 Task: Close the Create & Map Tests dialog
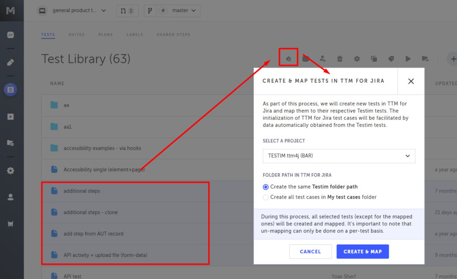pyautogui.click(x=411, y=81)
